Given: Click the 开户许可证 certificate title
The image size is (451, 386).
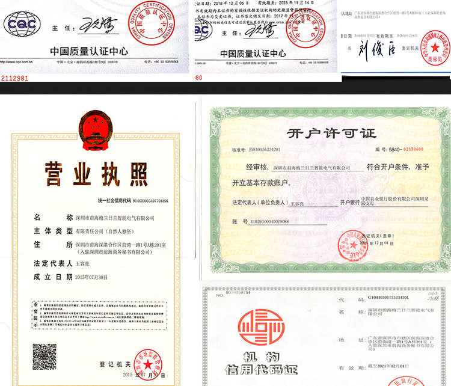Looking at the screenshot, I should [x=331, y=133].
